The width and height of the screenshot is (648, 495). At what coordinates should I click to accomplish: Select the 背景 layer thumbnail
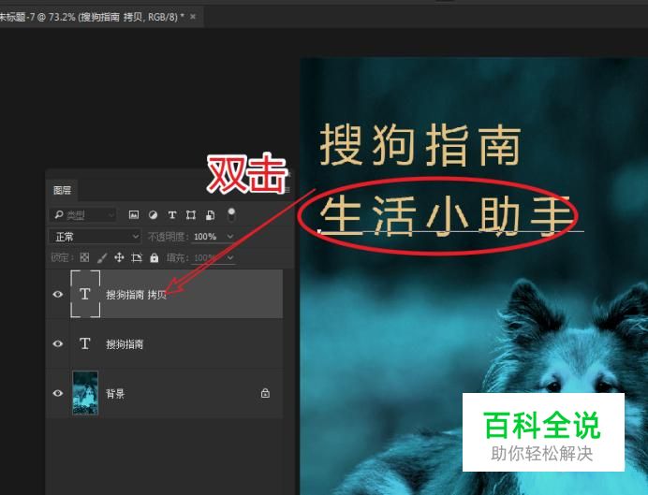[85, 393]
